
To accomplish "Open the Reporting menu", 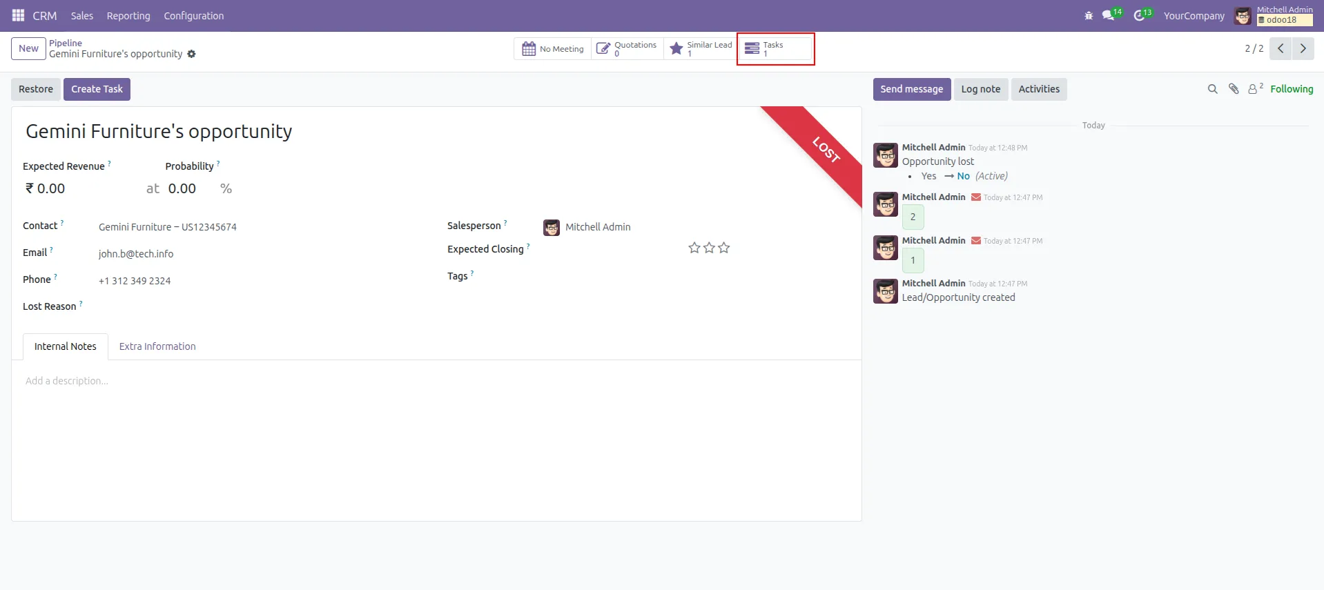I will point(128,16).
